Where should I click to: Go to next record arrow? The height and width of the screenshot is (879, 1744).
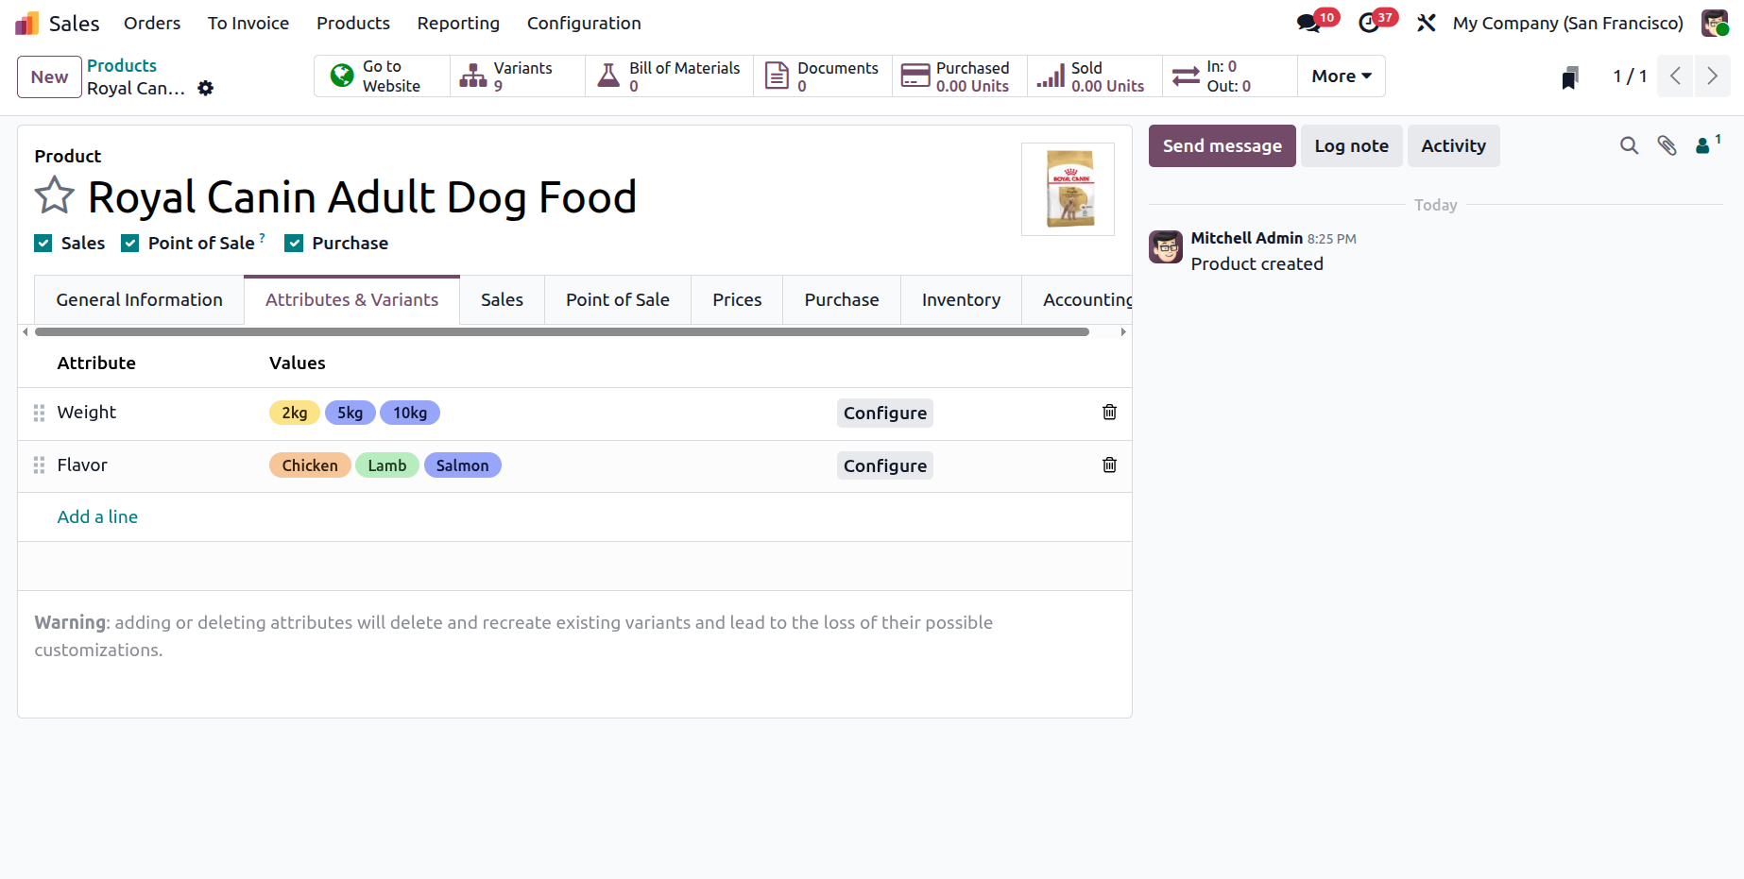1712,76
